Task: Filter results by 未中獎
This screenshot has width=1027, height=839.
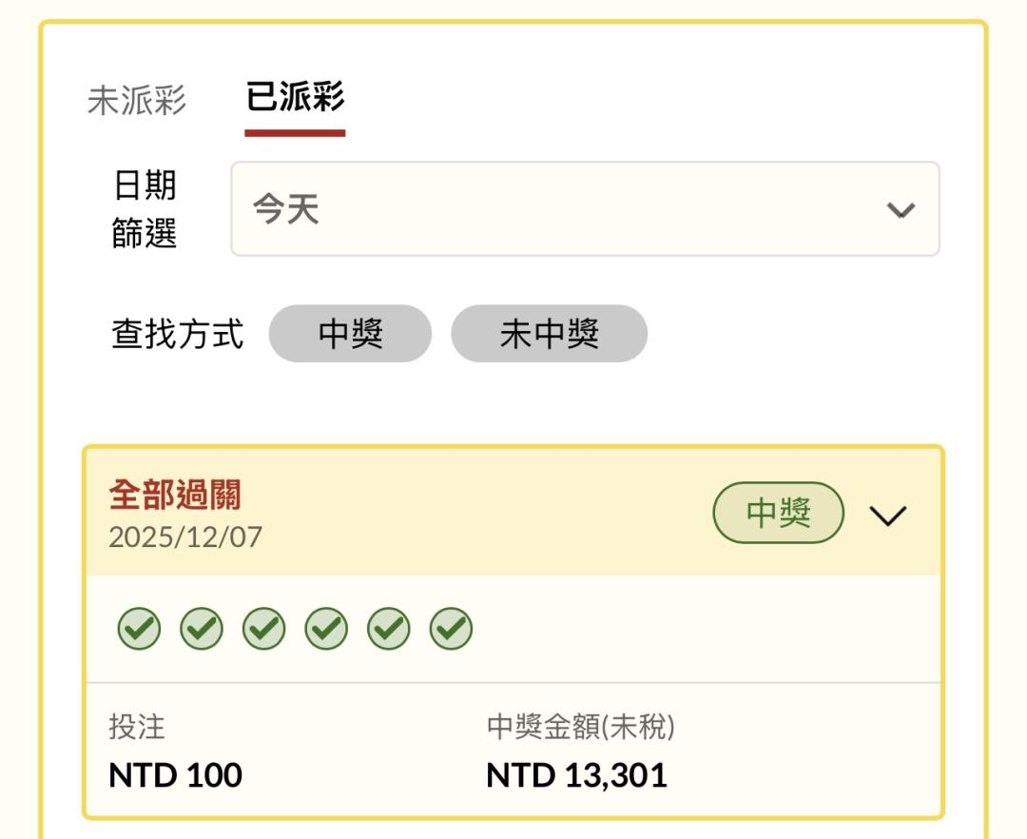Action: click(549, 334)
